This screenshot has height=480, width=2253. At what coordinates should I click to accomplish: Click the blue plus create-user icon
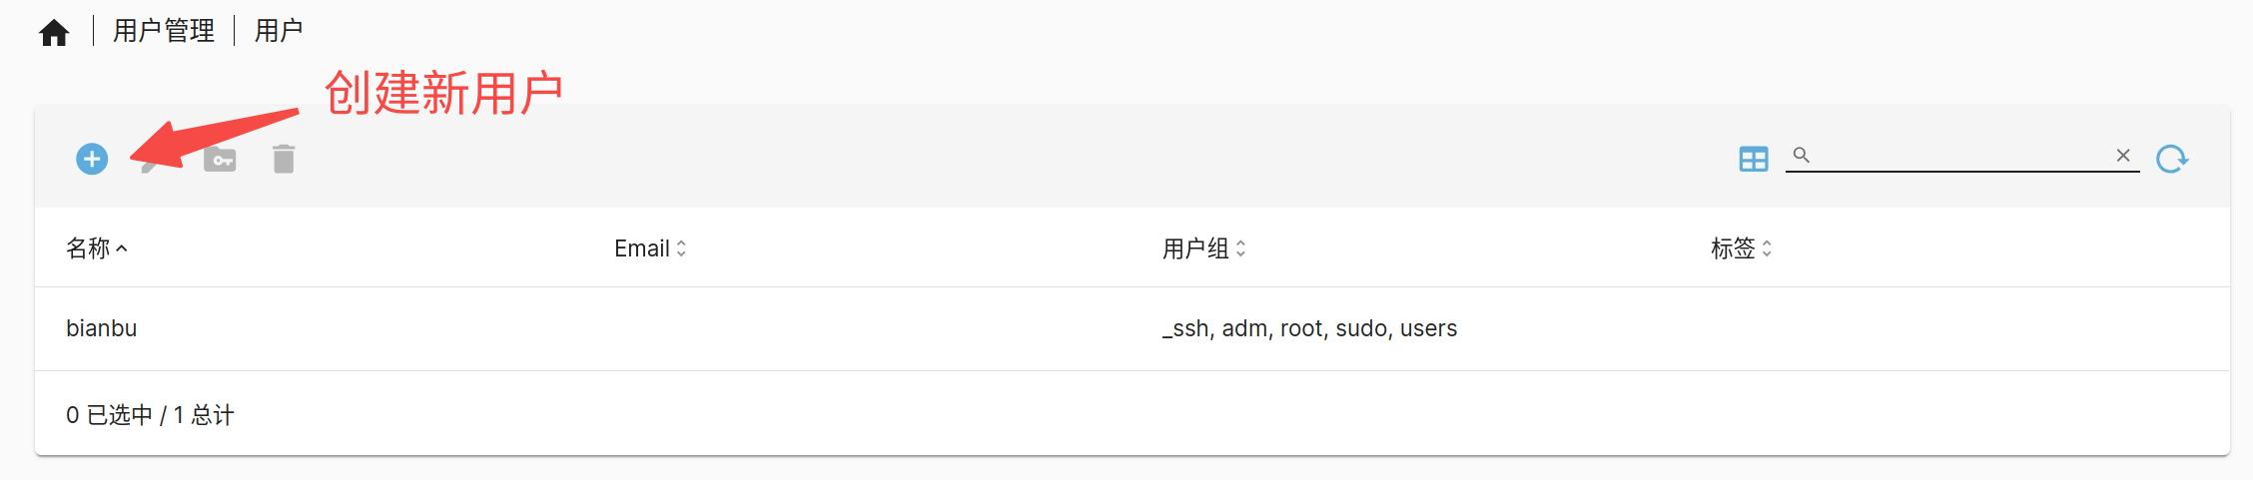pyautogui.click(x=92, y=159)
